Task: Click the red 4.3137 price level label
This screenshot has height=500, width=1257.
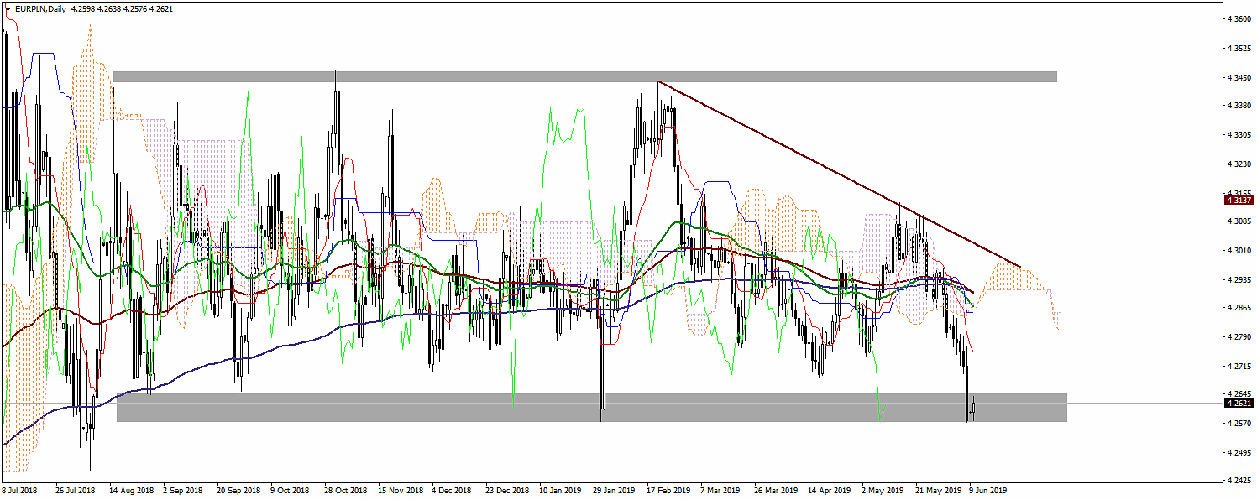Action: 1239,201
